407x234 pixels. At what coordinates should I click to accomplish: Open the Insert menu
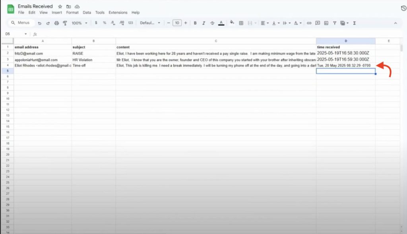(56, 12)
